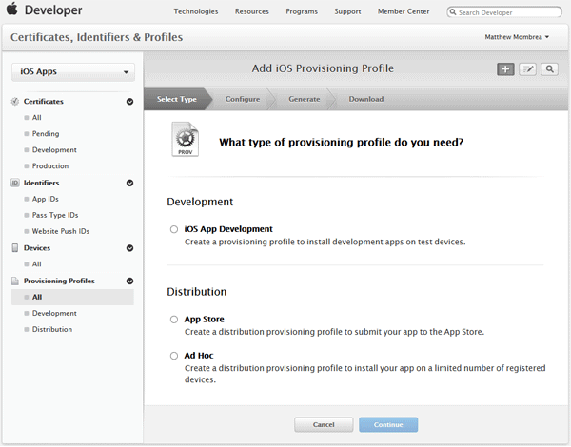Image resolution: width=571 pixels, height=447 pixels.
Task: Click the Ad Hoc option label
Action: [199, 356]
